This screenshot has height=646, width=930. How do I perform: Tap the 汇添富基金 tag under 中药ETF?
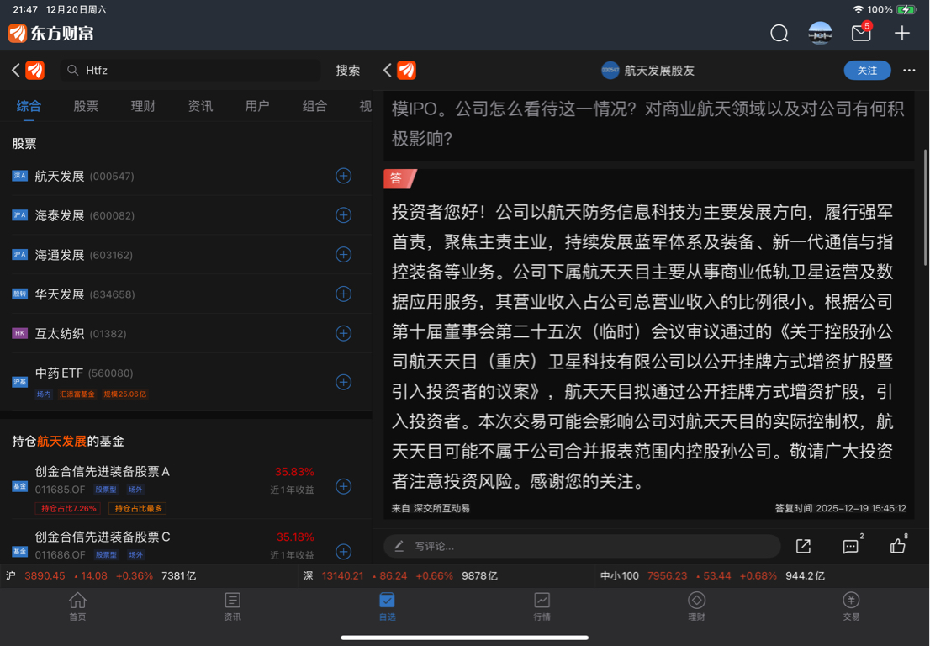tap(77, 394)
